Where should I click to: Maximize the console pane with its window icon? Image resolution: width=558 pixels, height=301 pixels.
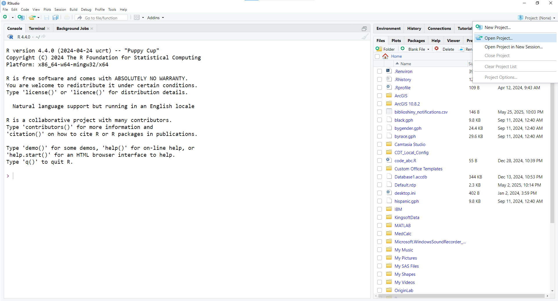(364, 29)
